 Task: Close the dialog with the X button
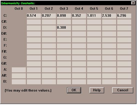point(133,3)
